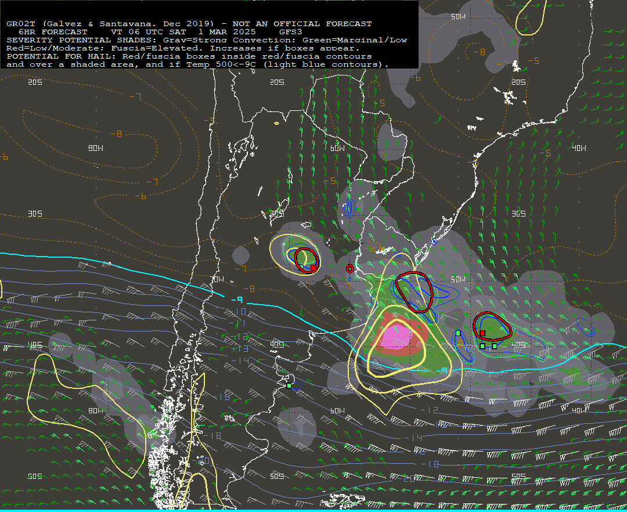The width and height of the screenshot is (627, 512).
Task: Click the small blue circle on Brazil coast
Action: [x=434, y=241]
